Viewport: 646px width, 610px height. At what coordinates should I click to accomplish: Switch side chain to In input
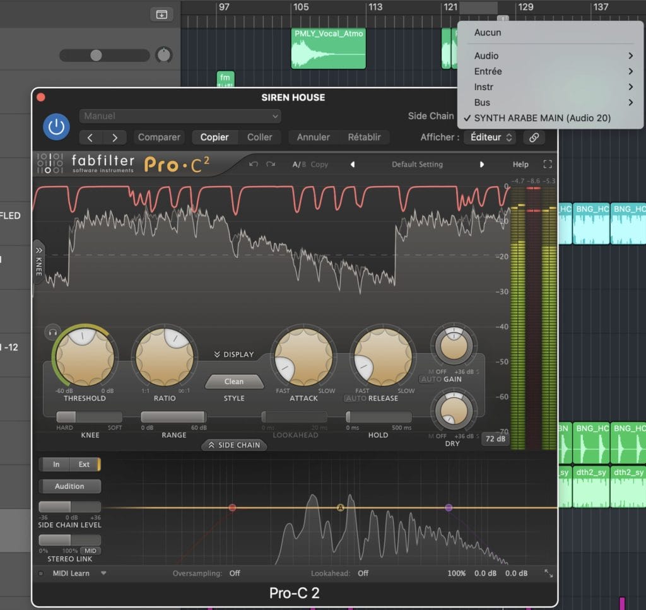[56, 464]
